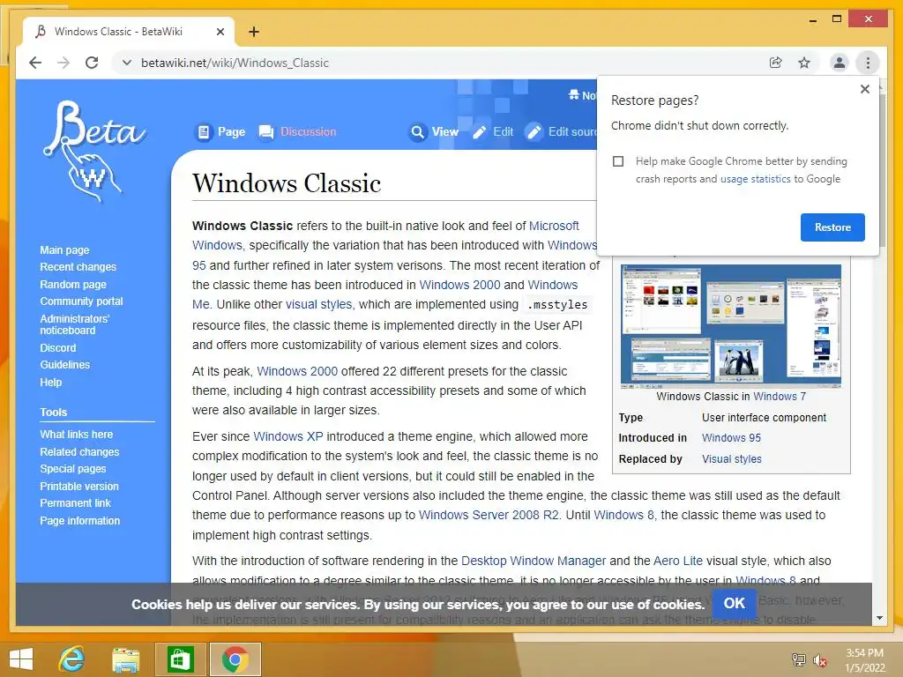Open Special pages link
903x677 pixels.
coord(72,469)
